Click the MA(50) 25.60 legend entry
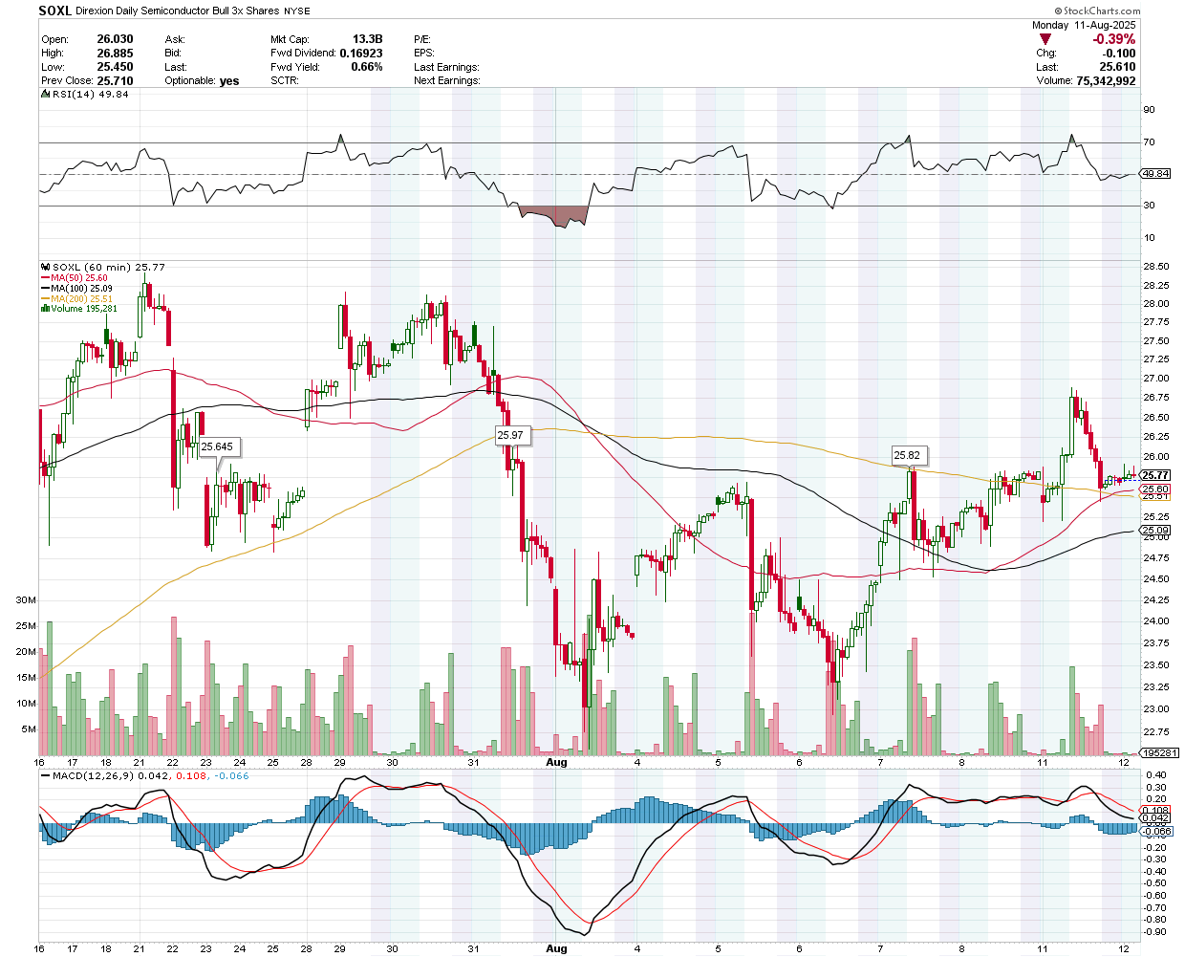1185x957 pixels. [79, 278]
